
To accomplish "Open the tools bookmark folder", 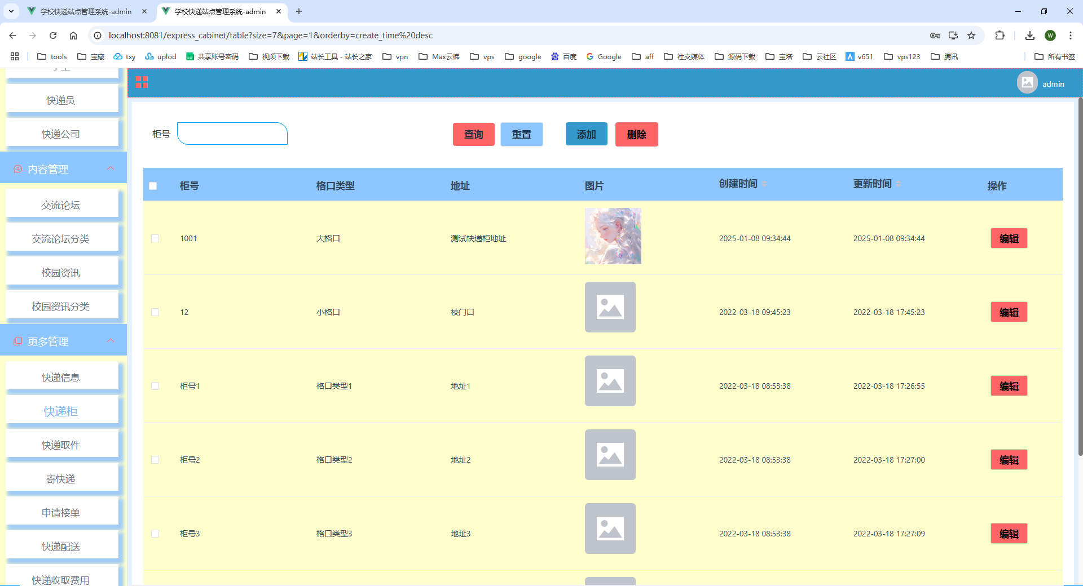I will coord(52,56).
